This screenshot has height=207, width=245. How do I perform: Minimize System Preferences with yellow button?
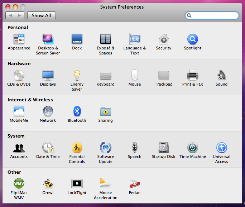pyautogui.click(x=15, y=7)
